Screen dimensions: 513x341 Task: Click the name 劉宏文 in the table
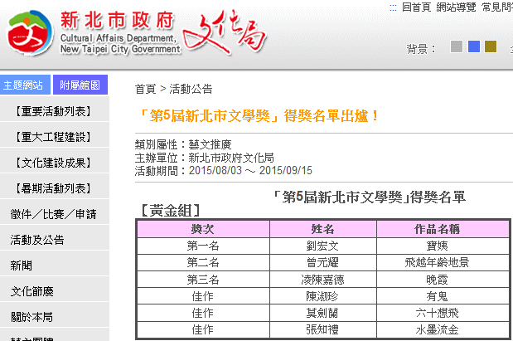point(322,246)
